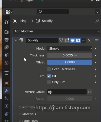
Task: Uncheck the Rim Fill checkbox
Action: pyautogui.click(x=49, y=76)
